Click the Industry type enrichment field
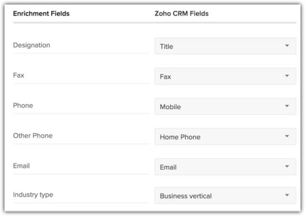This screenshot has width=305, height=216. tap(33, 195)
